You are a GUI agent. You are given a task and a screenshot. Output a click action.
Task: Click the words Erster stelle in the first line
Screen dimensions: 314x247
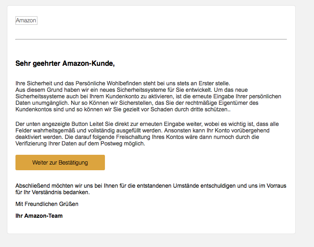[214, 83]
